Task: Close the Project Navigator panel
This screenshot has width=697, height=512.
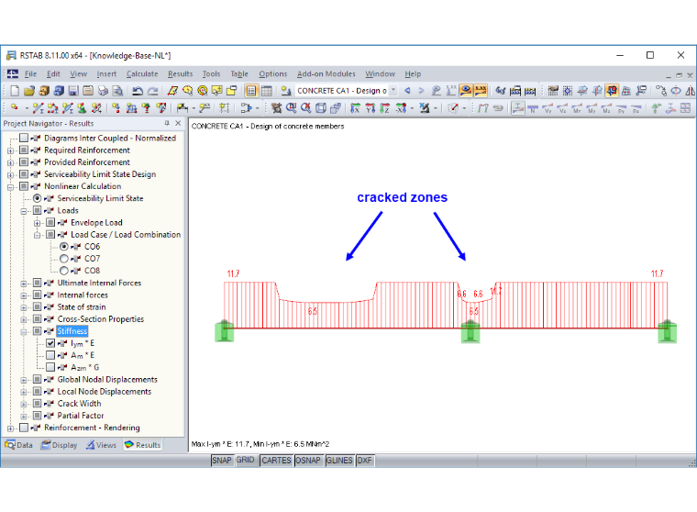Action: click(178, 123)
